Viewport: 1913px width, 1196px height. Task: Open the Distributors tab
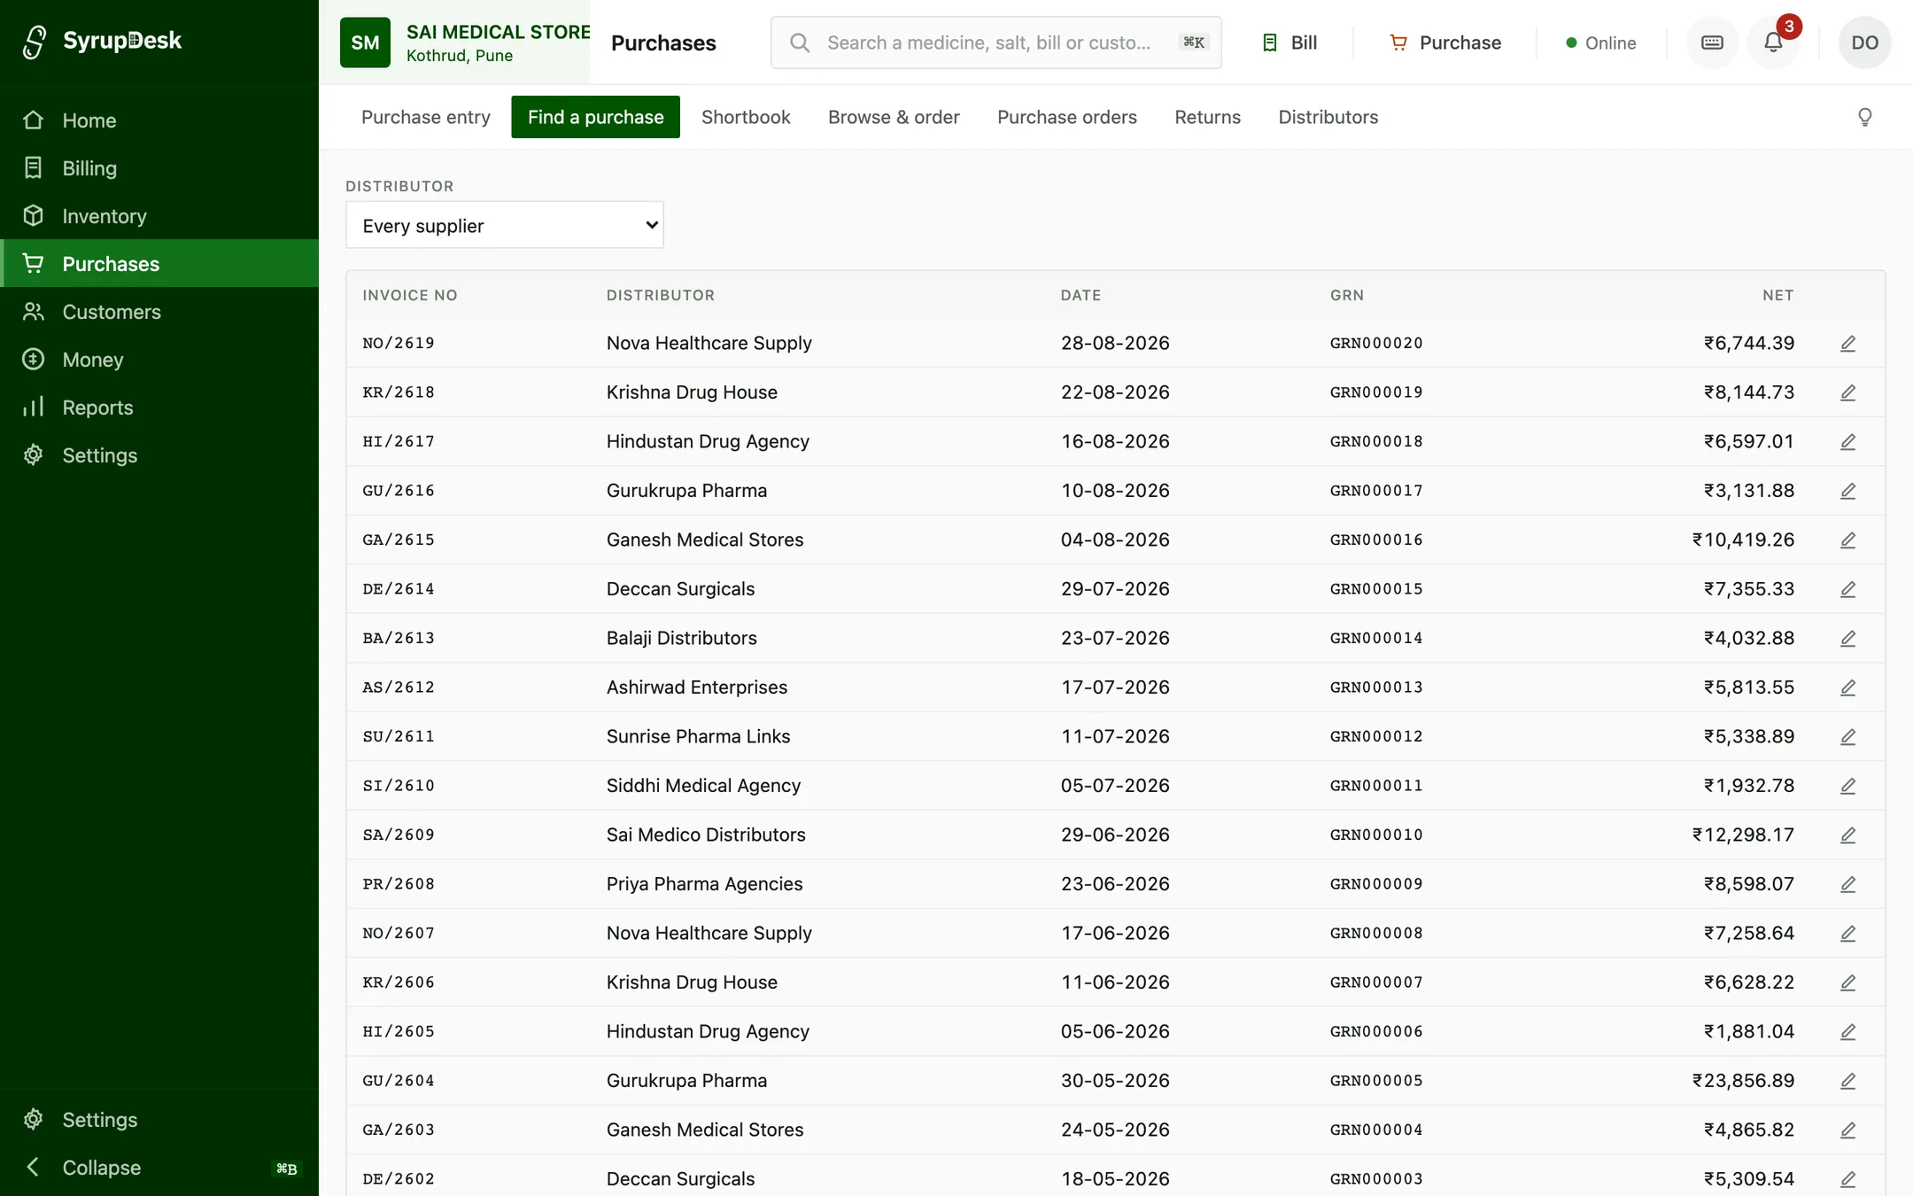coord(1328,117)
